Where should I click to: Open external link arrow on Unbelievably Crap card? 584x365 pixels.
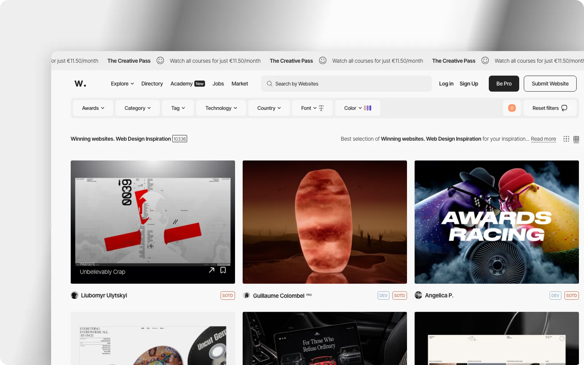tap(212, 270)
